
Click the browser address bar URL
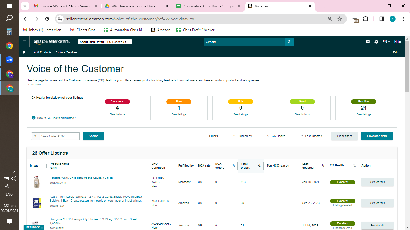pyautogui.click(x=130, y=19)
